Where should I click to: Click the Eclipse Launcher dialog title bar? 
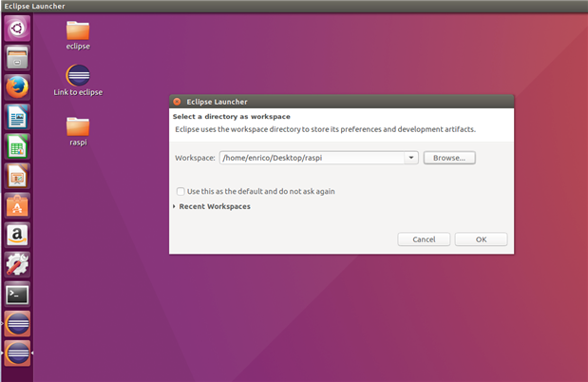[x=341, y=102]
